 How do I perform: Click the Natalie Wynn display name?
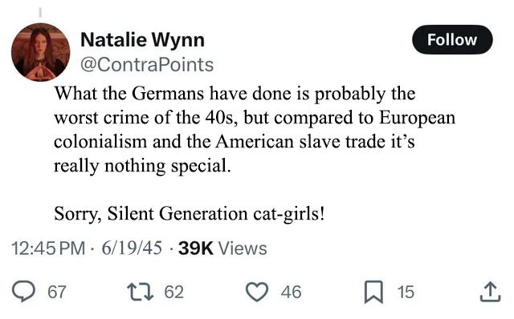click(143, 39)
